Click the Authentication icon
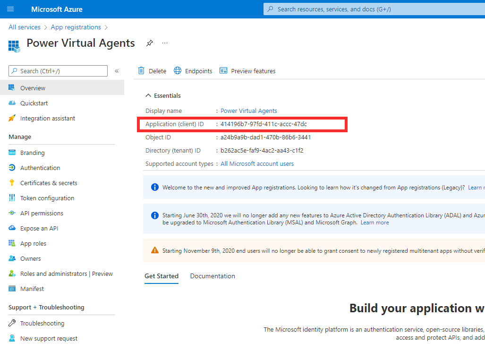 12,167
